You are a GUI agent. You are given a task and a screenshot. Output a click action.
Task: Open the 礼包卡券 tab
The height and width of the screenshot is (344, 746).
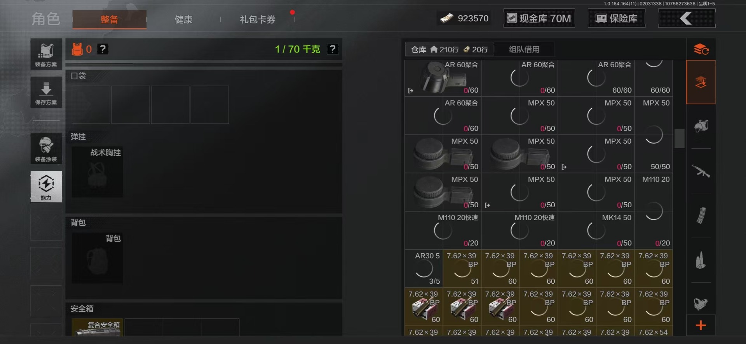(258, 19)
